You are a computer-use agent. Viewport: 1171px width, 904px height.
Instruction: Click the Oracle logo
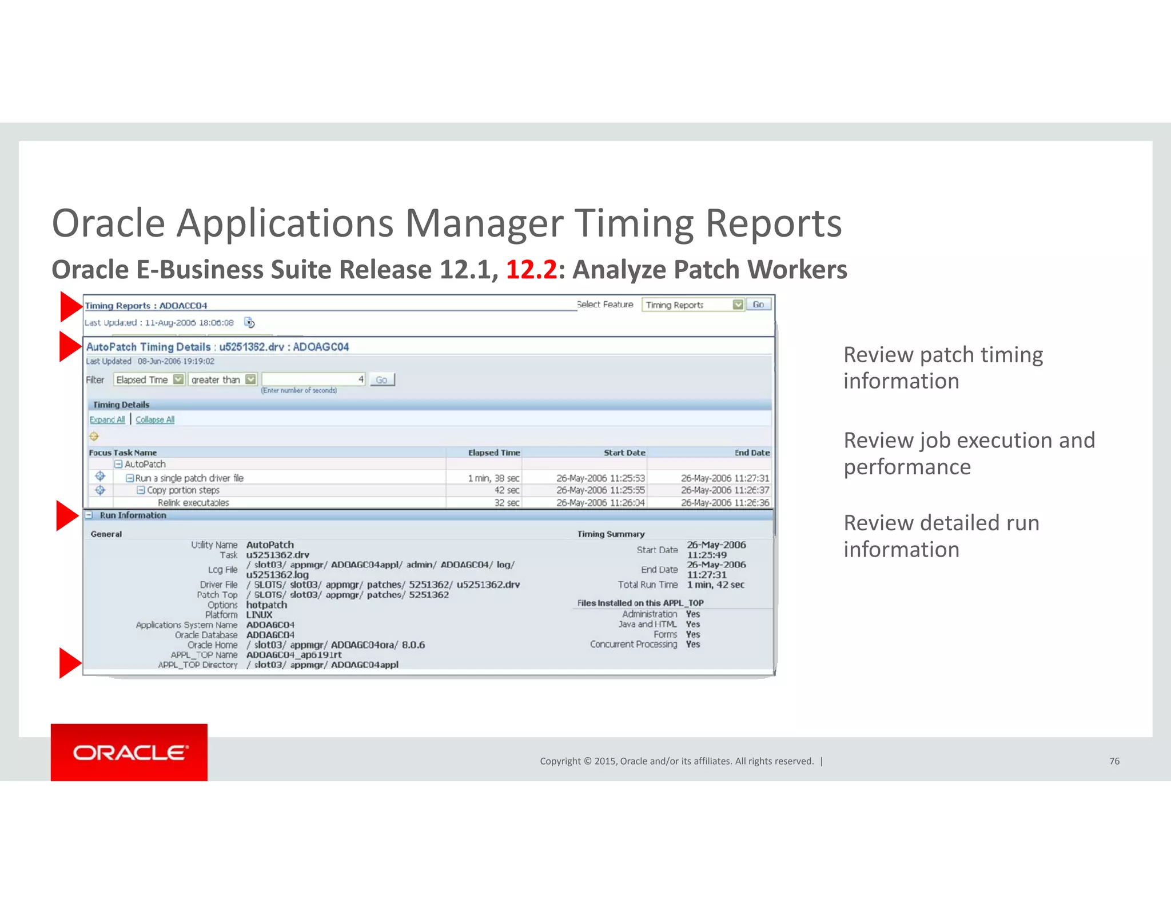129,752
